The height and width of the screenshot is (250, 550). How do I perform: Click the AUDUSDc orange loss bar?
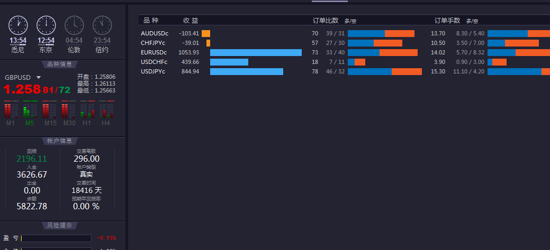[206, 34]
